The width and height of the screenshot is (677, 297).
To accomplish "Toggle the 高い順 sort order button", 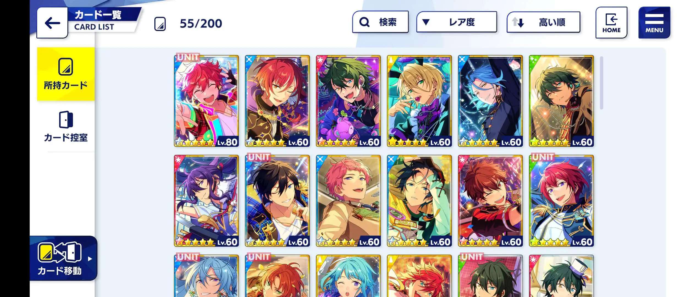I will 544,22.
